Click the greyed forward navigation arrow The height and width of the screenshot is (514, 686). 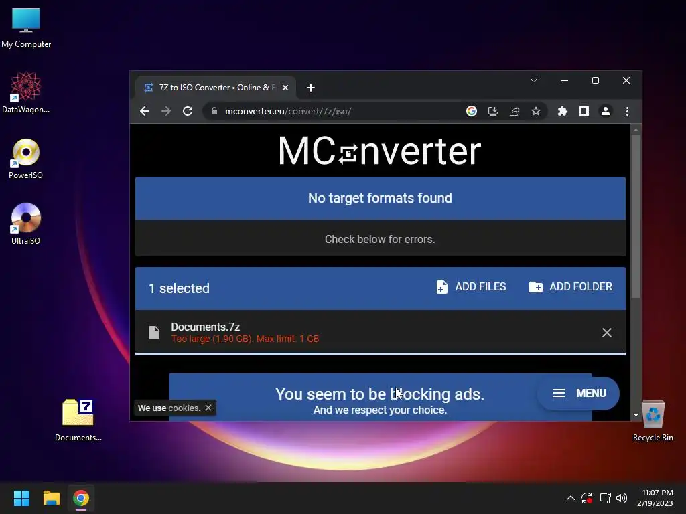pos(166,112)
